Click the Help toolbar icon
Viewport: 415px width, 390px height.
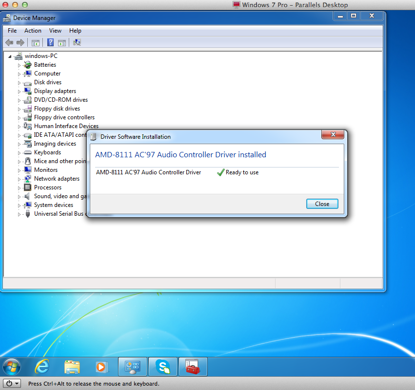click(50, 42)
